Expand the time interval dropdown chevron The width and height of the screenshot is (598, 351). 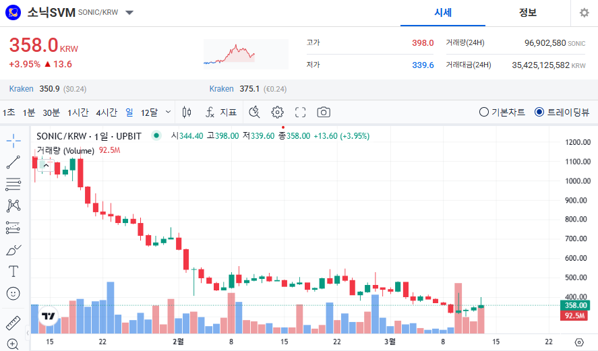click(x=168, y=112)
